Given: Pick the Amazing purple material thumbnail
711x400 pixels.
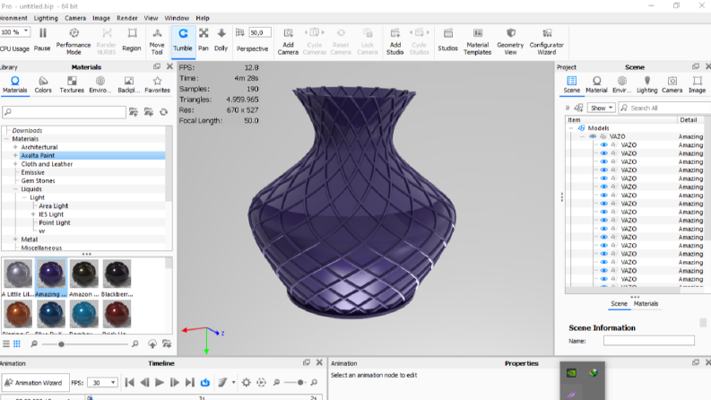Looking at the screenshot, I should 51,278.
